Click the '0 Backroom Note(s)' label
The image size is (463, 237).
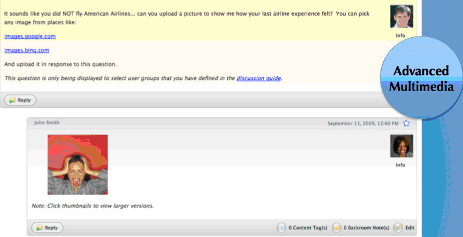tap(367, 228)
